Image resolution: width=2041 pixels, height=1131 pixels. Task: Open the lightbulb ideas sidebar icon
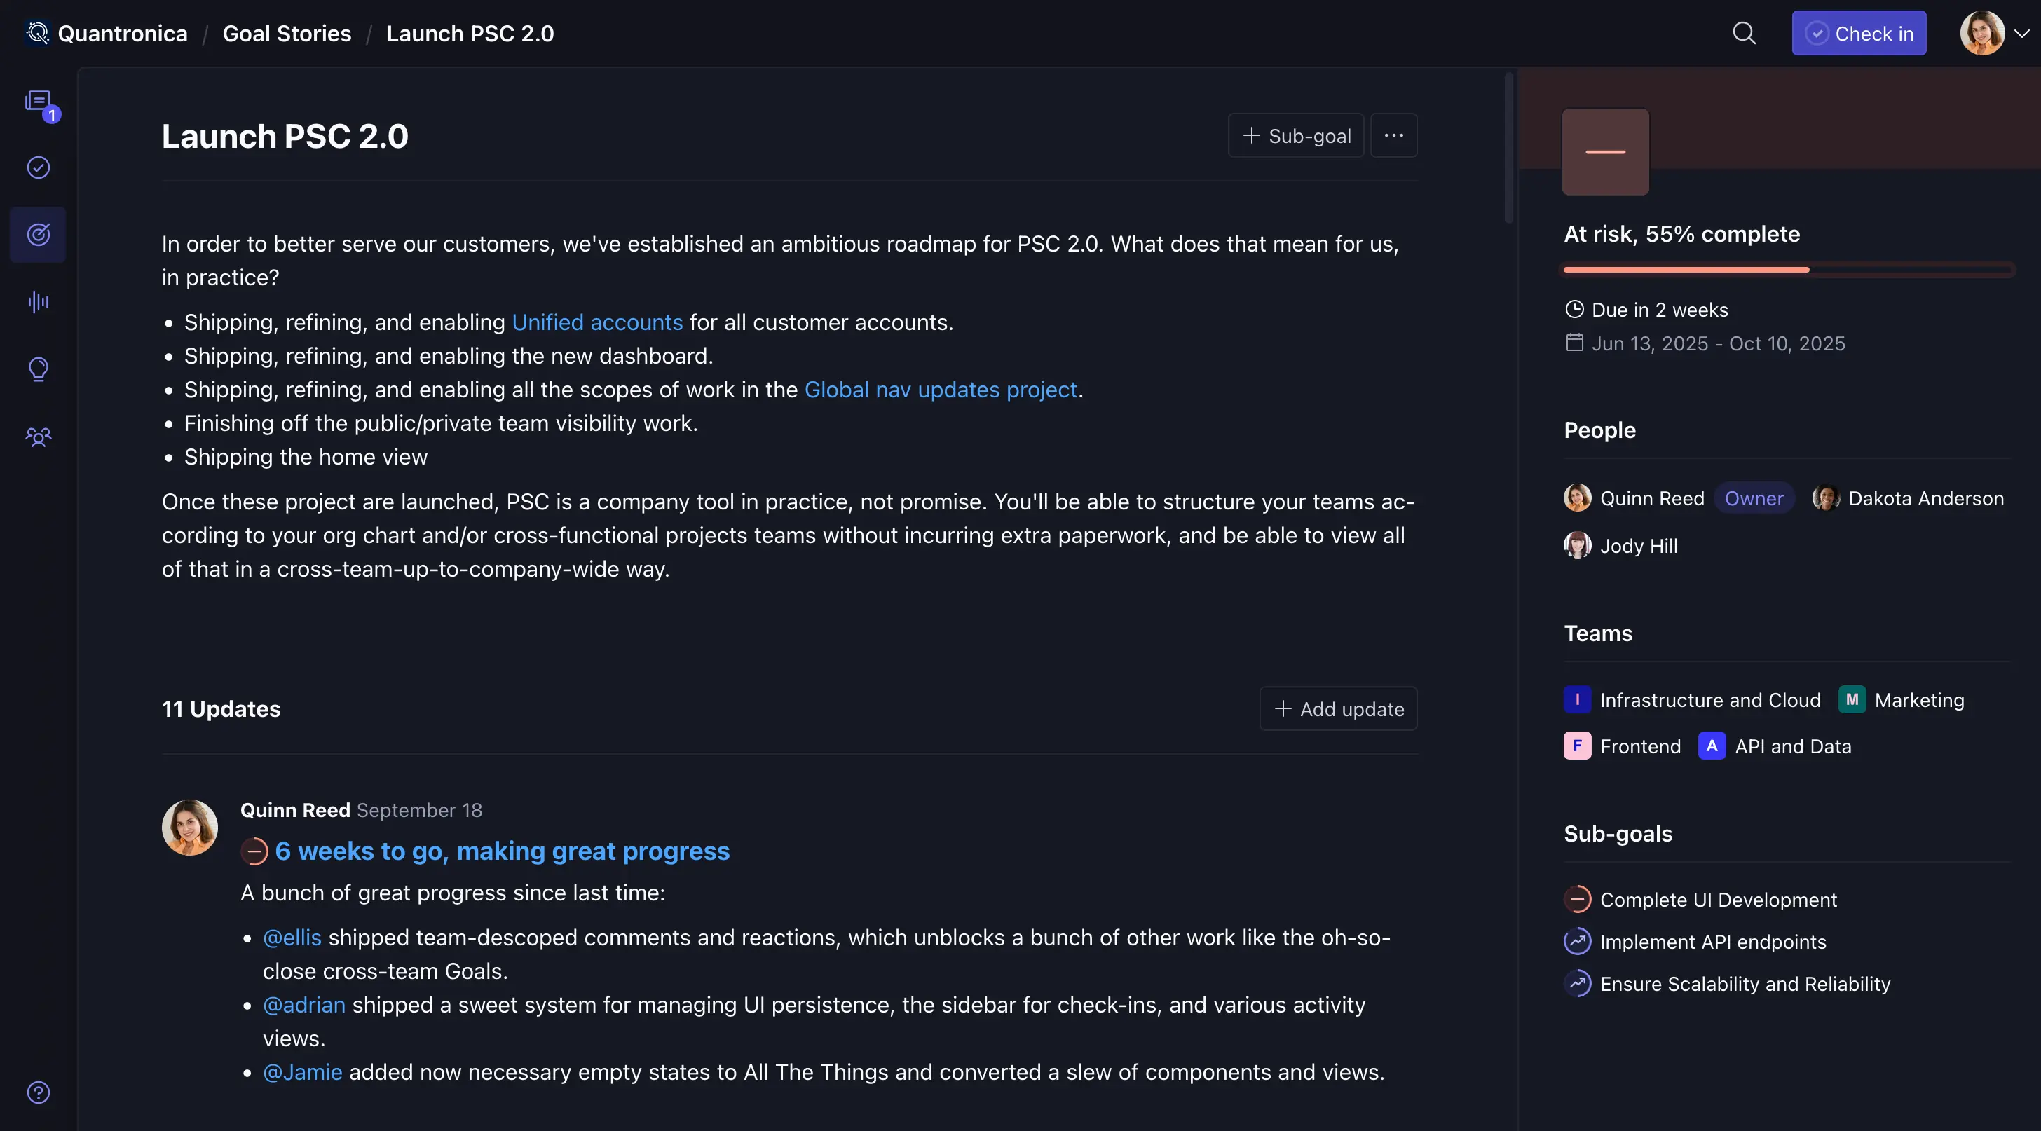click(38, 369)
